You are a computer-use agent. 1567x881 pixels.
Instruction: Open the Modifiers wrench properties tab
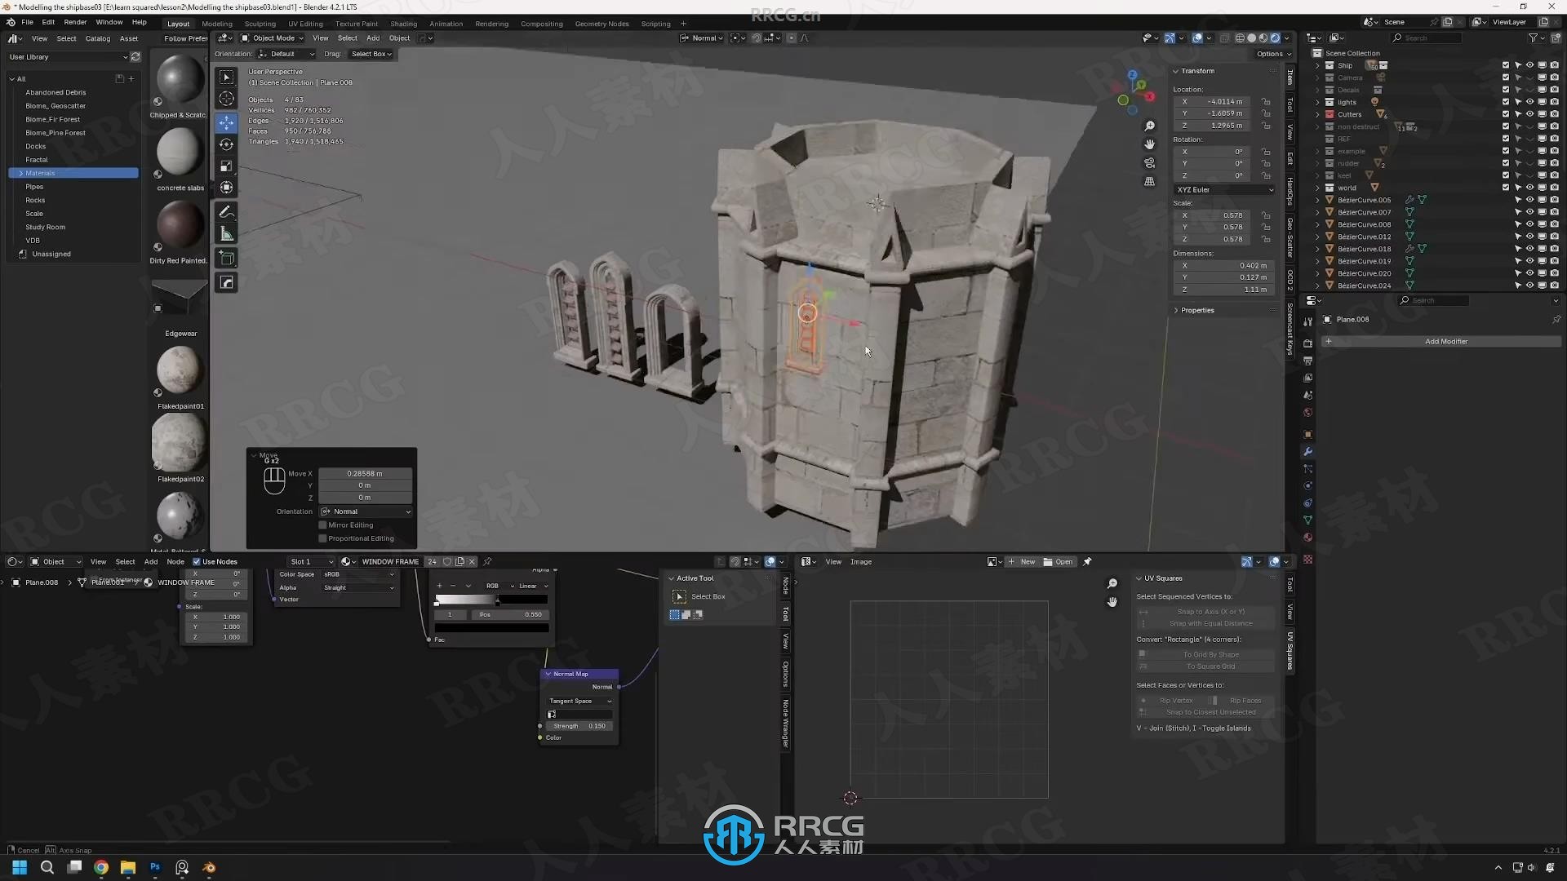[x=1307, y=451]
